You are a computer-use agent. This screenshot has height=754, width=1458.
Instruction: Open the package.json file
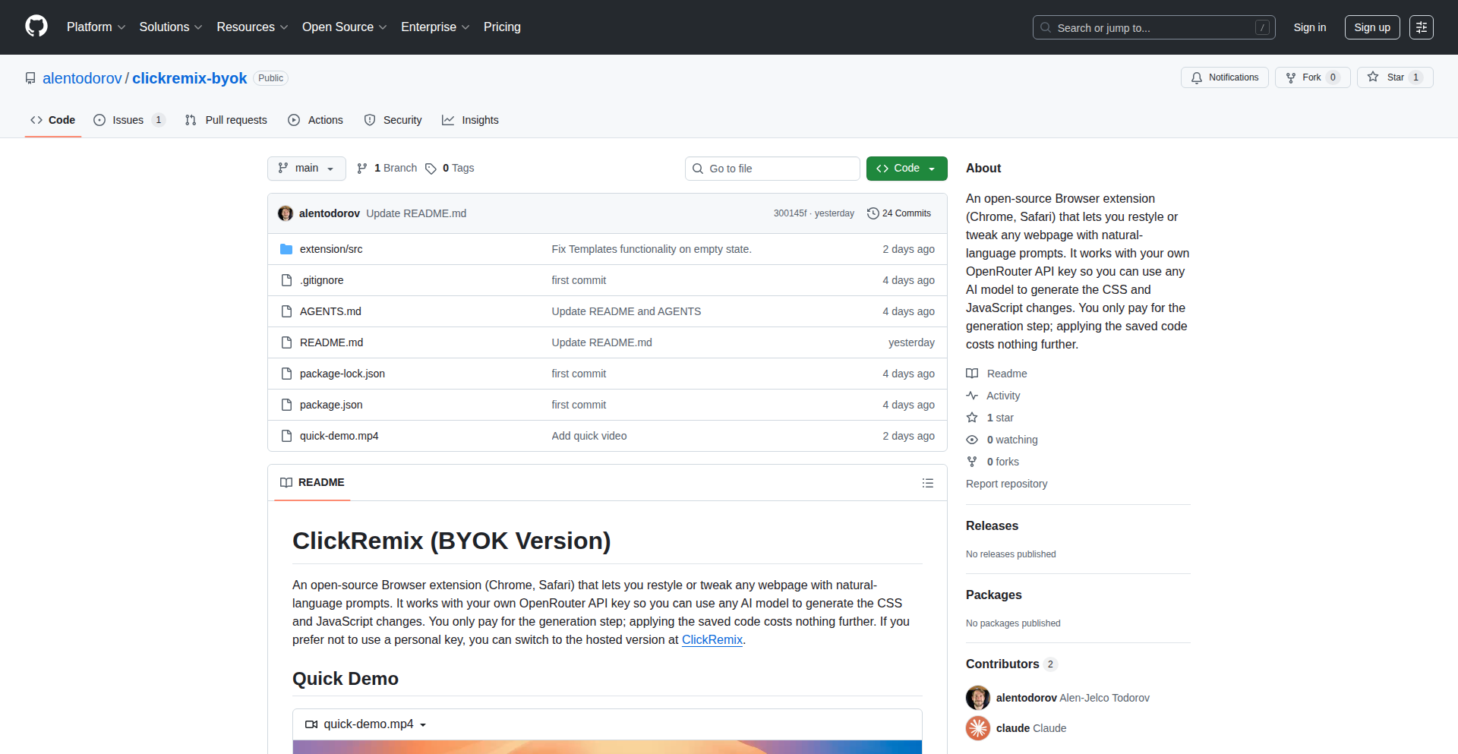(x=331, y=405)
